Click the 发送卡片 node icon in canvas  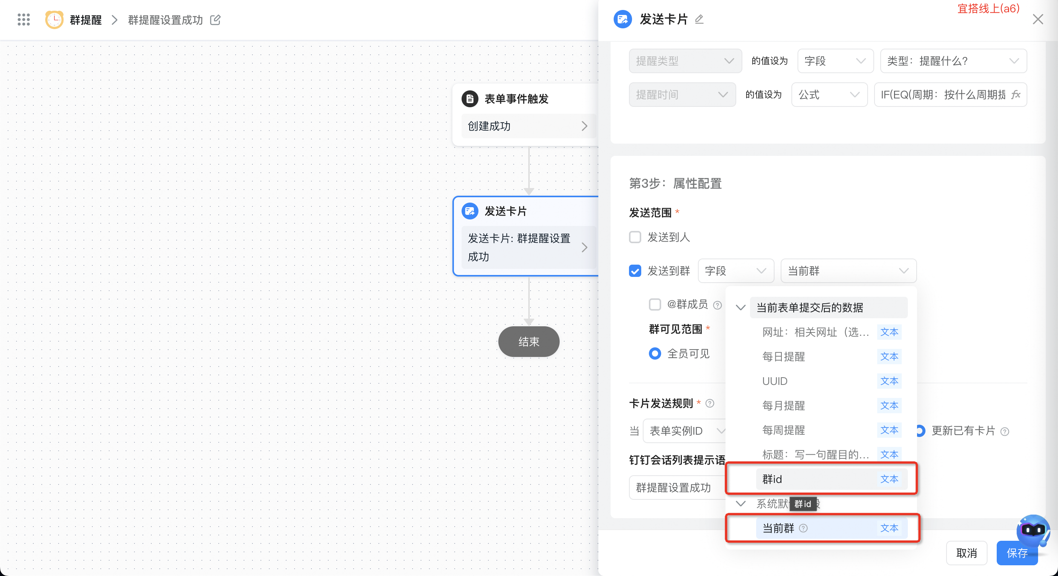(x=470, y=211)
